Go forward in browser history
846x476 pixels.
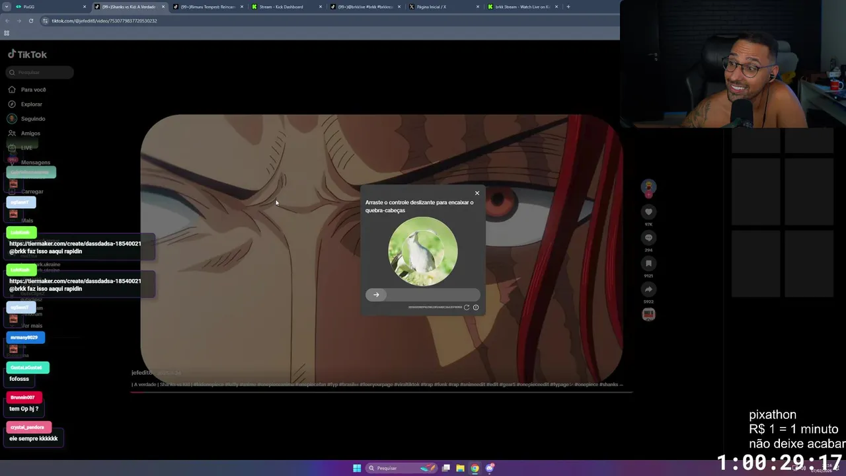(19, 20)
